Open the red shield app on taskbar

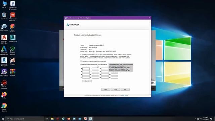click(x=58, y=119)
